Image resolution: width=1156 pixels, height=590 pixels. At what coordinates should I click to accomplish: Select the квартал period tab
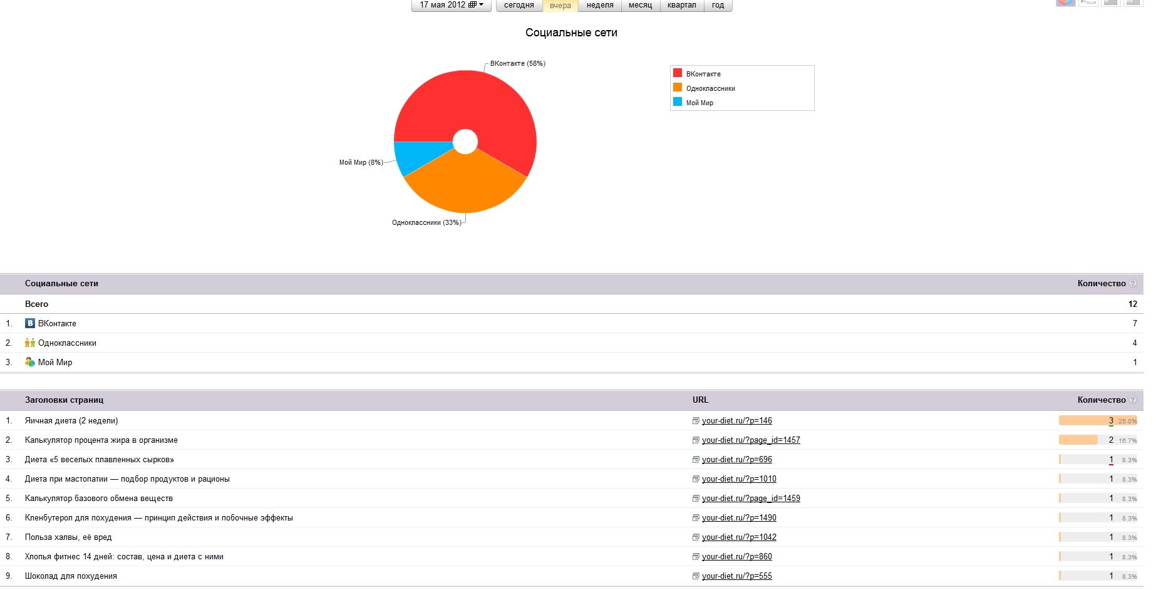[682, 5]
